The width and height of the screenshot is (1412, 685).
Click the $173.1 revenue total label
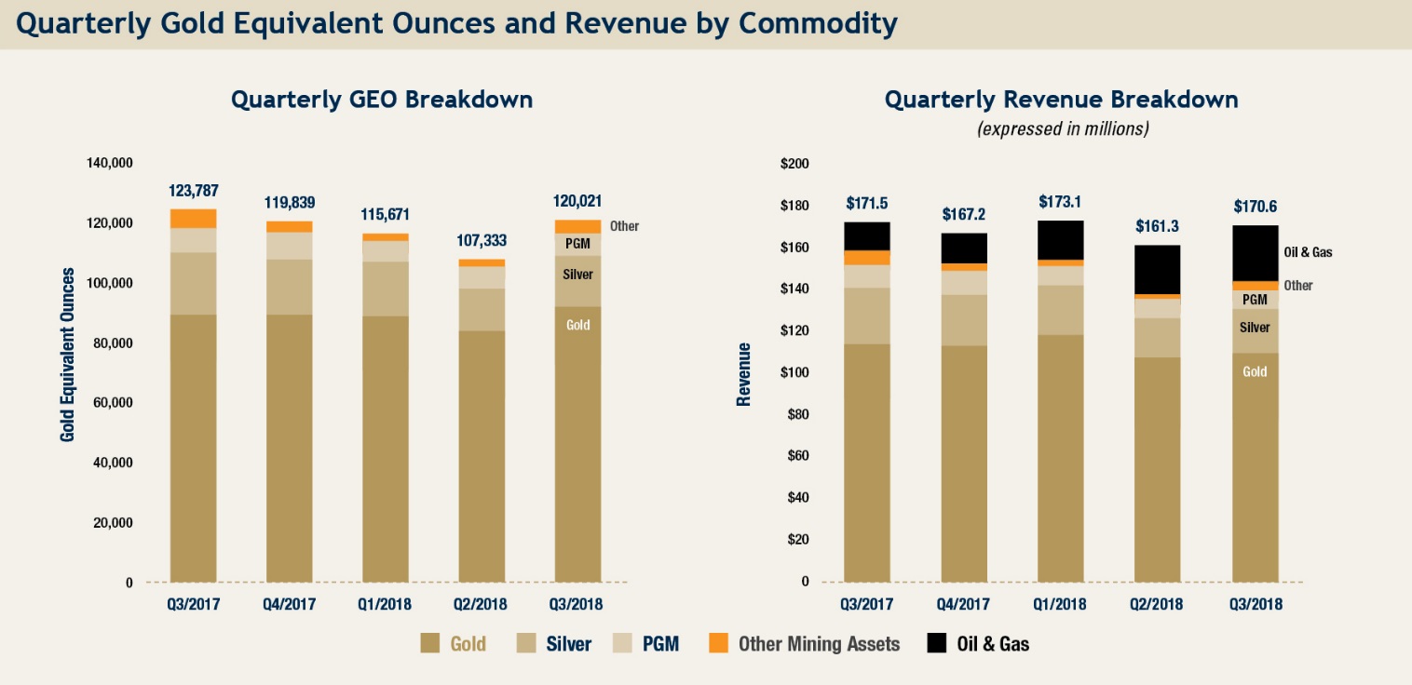[1060, 201]
